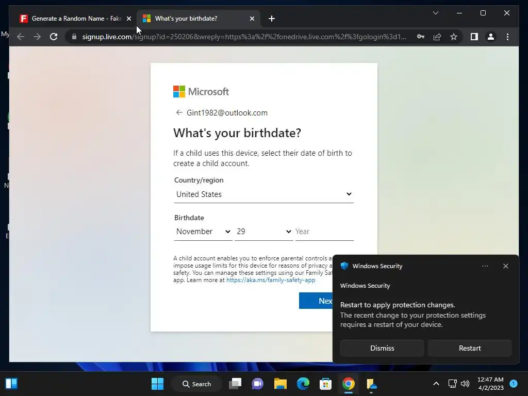Open the birth day dropdown

tap(263, 232)
